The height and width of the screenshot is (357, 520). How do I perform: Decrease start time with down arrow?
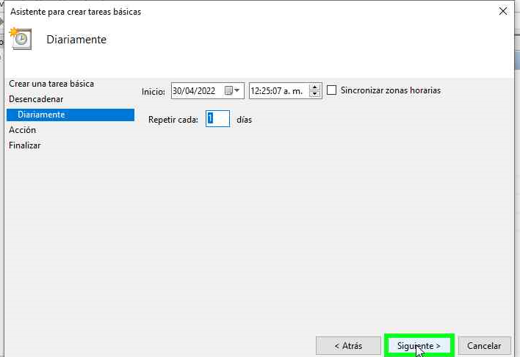315,94
